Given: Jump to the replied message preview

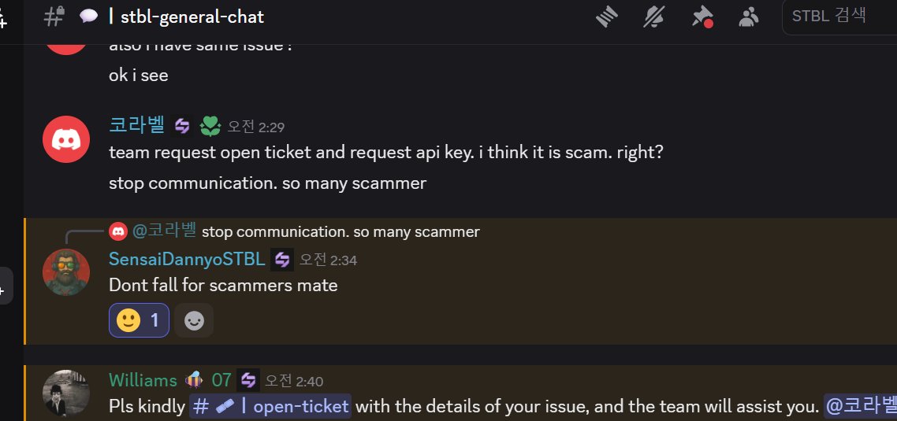Looking at the screenshot, I should pos(341,231).
